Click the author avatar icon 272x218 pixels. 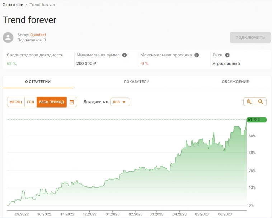[8, 37]
